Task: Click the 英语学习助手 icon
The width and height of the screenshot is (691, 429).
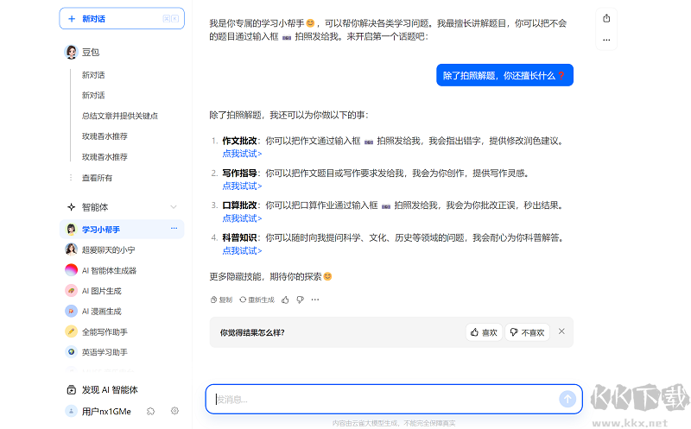Action: tap(71, 352)
